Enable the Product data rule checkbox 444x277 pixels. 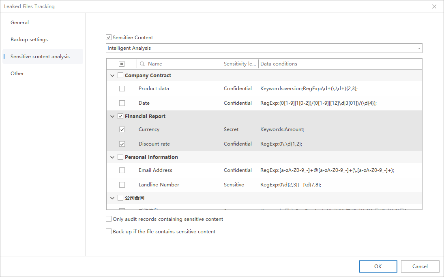(122, 89)
